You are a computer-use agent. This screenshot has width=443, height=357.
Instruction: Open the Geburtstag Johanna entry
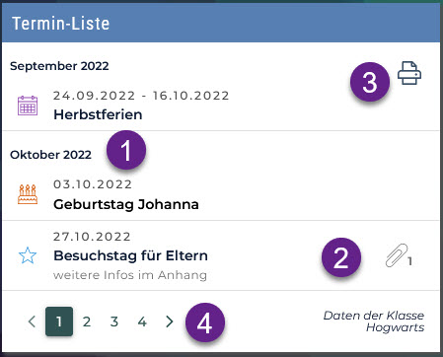coord(221,194)
